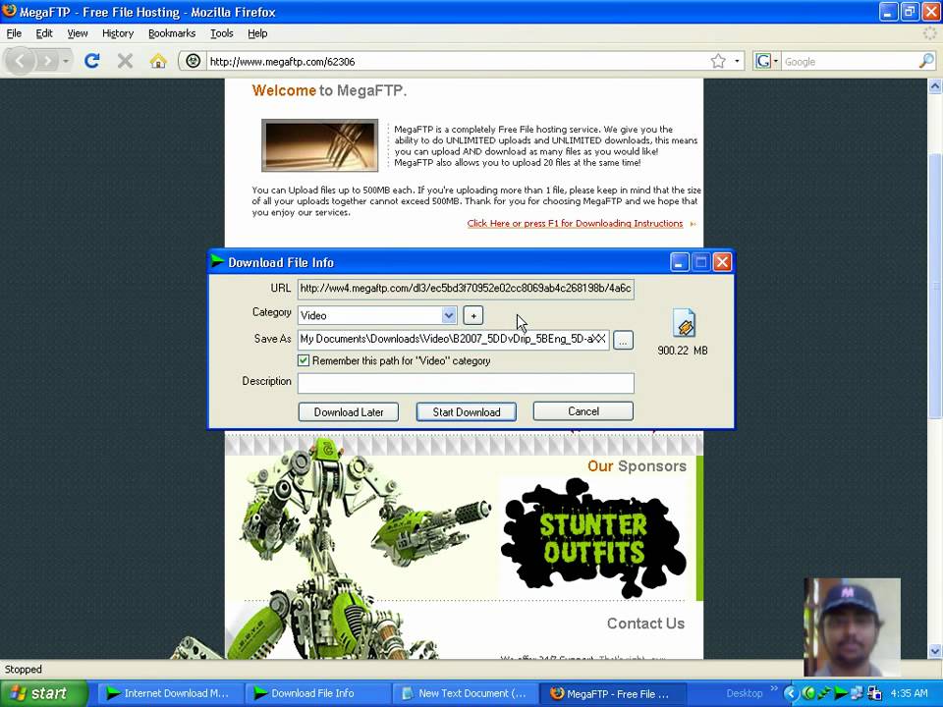Open the Windows start button
Image resolution: width=943 pixels, height=707 pixels.
point(44,693)
